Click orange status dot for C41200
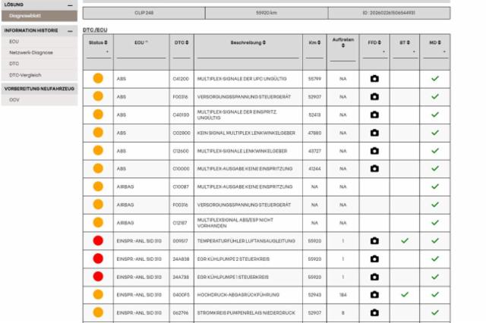This screenshot has width=486, height=323. click(x=98, y=78)
